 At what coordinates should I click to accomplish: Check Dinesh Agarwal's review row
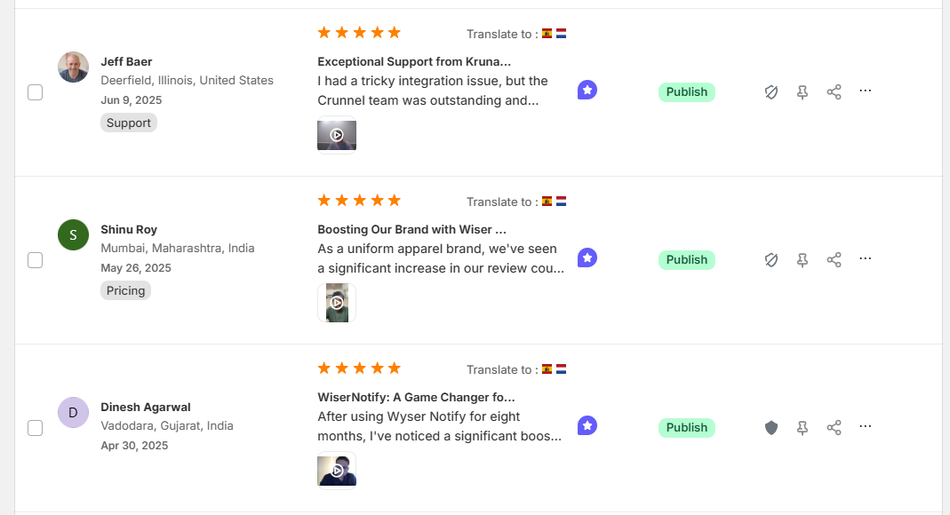coord(35,428)
